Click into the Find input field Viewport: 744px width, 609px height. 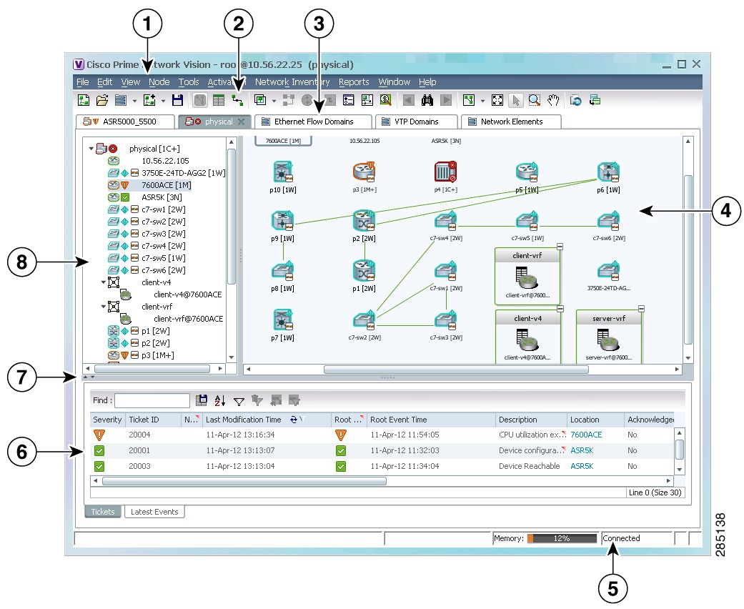[152, 400]
